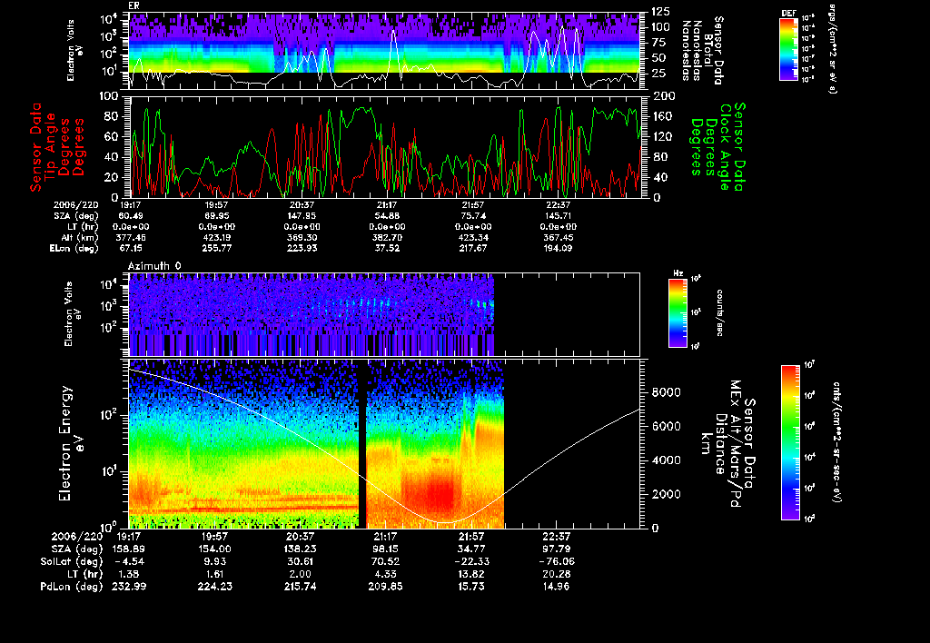The image size is (930, 643).
Task: Click the SZA value 89.95
Action: (217, 216)
